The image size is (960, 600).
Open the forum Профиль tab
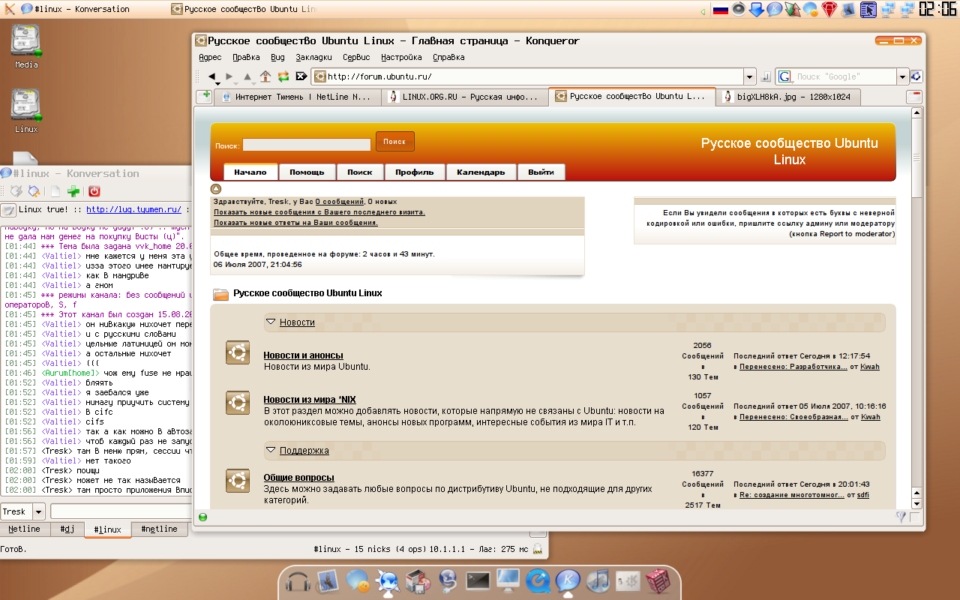tap(415, 172)
